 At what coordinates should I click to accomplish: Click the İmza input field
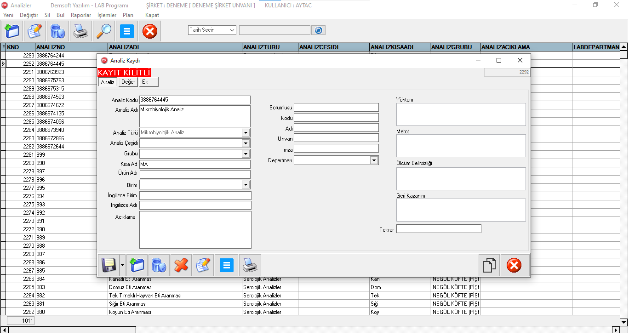point(336,148)
